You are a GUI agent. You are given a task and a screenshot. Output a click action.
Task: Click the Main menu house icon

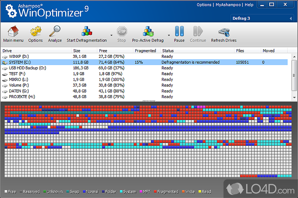13,31
